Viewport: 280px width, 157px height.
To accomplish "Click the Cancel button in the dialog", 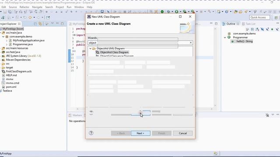I will (183, 133).
